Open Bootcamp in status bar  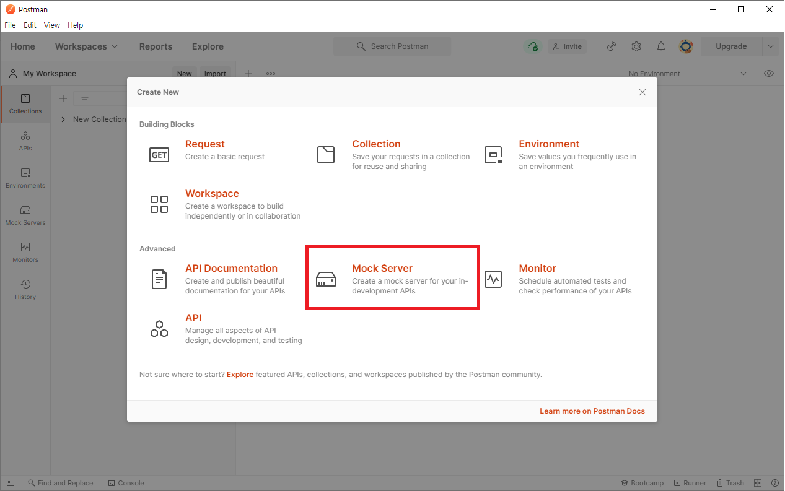pyautogui.click(x=642, y=483)
